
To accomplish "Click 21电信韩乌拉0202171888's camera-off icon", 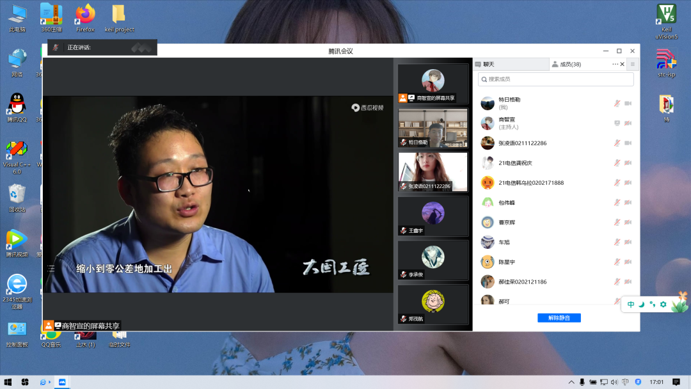I will pyautogui.click(x=628, y=182).
